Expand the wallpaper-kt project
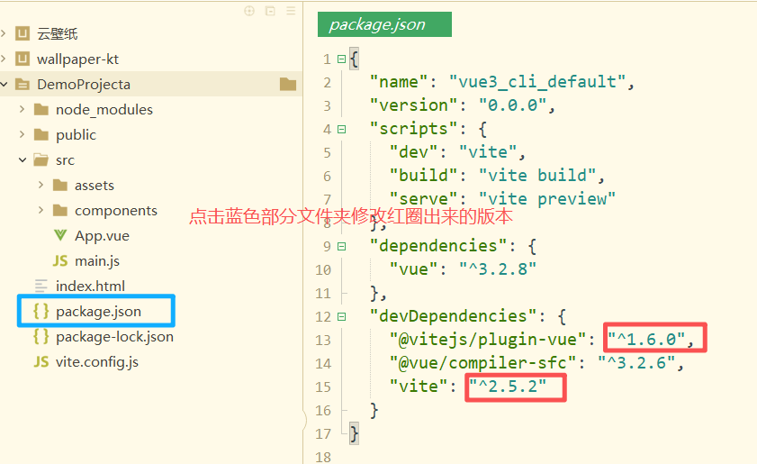 (x=4, y=59)
